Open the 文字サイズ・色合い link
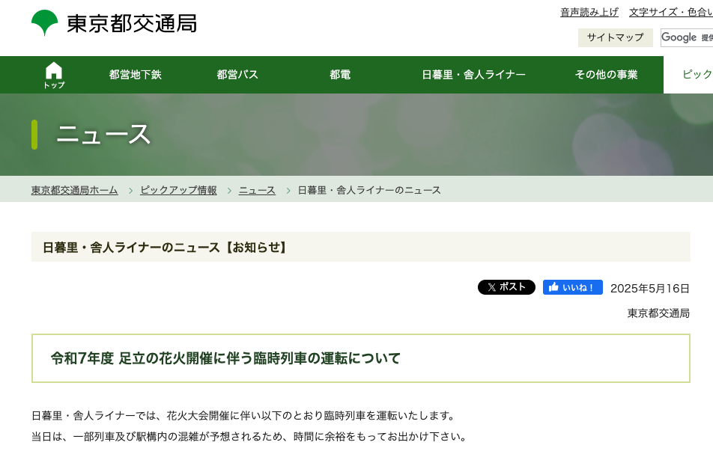This screenshot has height=460, width=713. (x=671, y=12)
